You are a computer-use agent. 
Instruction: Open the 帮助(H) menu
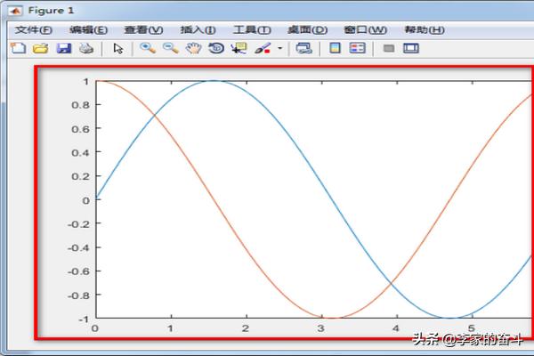pos(424,29)
